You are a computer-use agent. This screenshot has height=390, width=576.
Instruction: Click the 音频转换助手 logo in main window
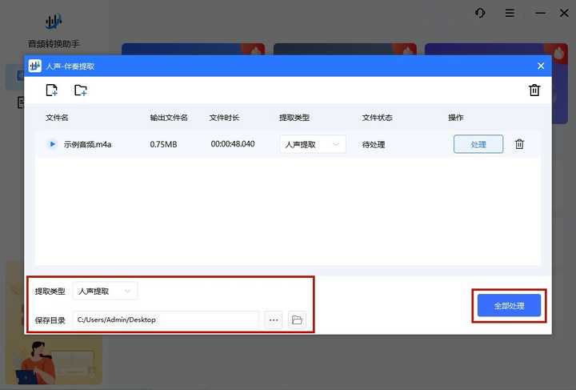[x=54, y=22]
